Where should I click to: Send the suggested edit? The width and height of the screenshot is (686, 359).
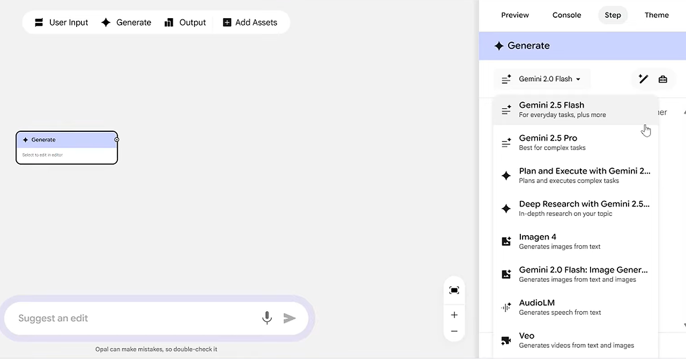click(289, 318)
